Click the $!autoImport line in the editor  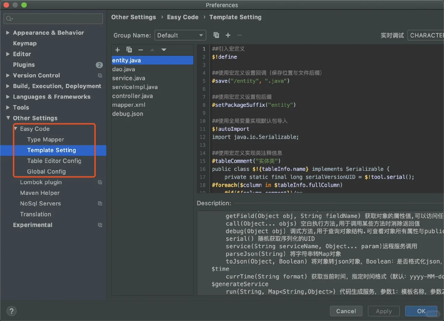pos(231,129)
